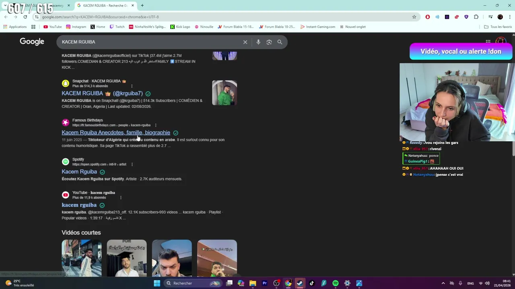This screenshot has height=289, width=515.
Task: Close the KACEM RGUIBA search tab
Action: (x=133, y=6)
